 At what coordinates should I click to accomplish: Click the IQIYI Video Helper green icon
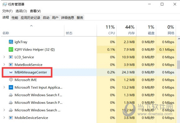coord(11,50)
